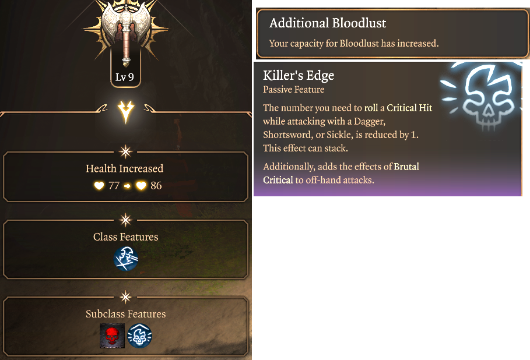Select the blue skull Killer's Edge icon

[x=140, y=336]
